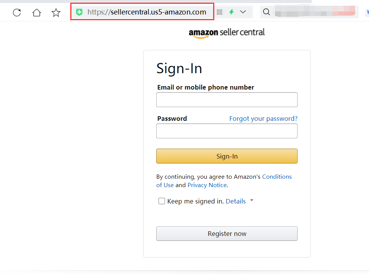Click the search magnifier icon
The height and width of the screenshot is (274, 369).
[267, 12]
